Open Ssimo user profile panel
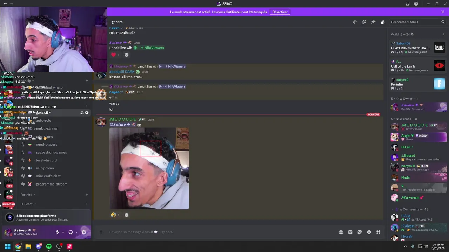This screenshot has width=449, height=252. pyautogui.click(x=27, y=232)
